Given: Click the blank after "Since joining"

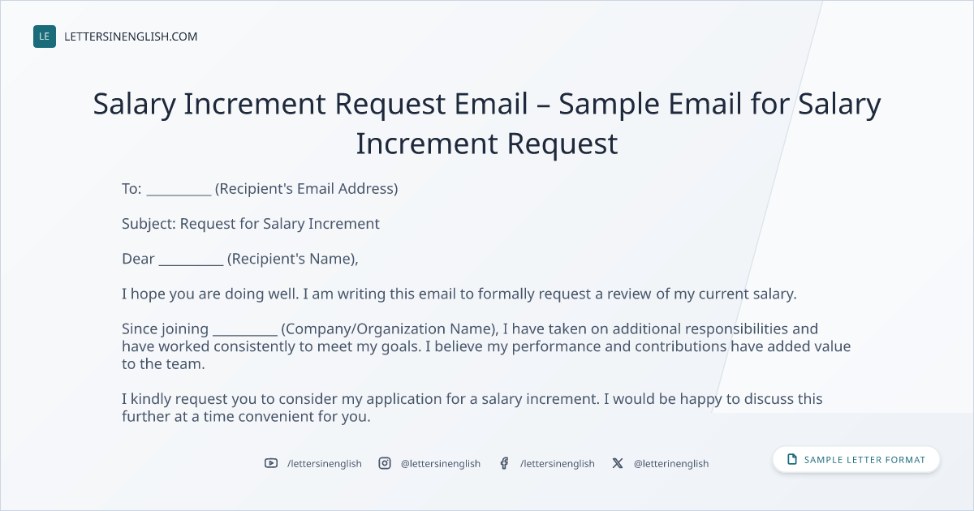Looking at the screenshot, I should [x=245, y=331].
